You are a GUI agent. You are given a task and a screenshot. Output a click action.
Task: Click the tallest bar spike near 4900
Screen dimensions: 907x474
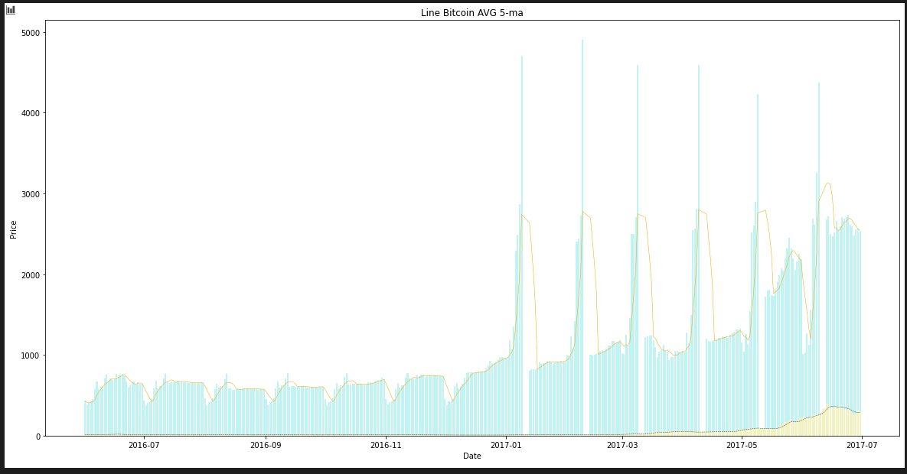582,237
